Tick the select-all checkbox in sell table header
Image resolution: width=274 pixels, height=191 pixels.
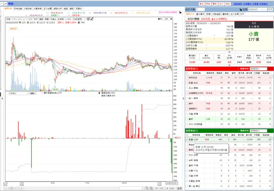click(x=187, y=135)
